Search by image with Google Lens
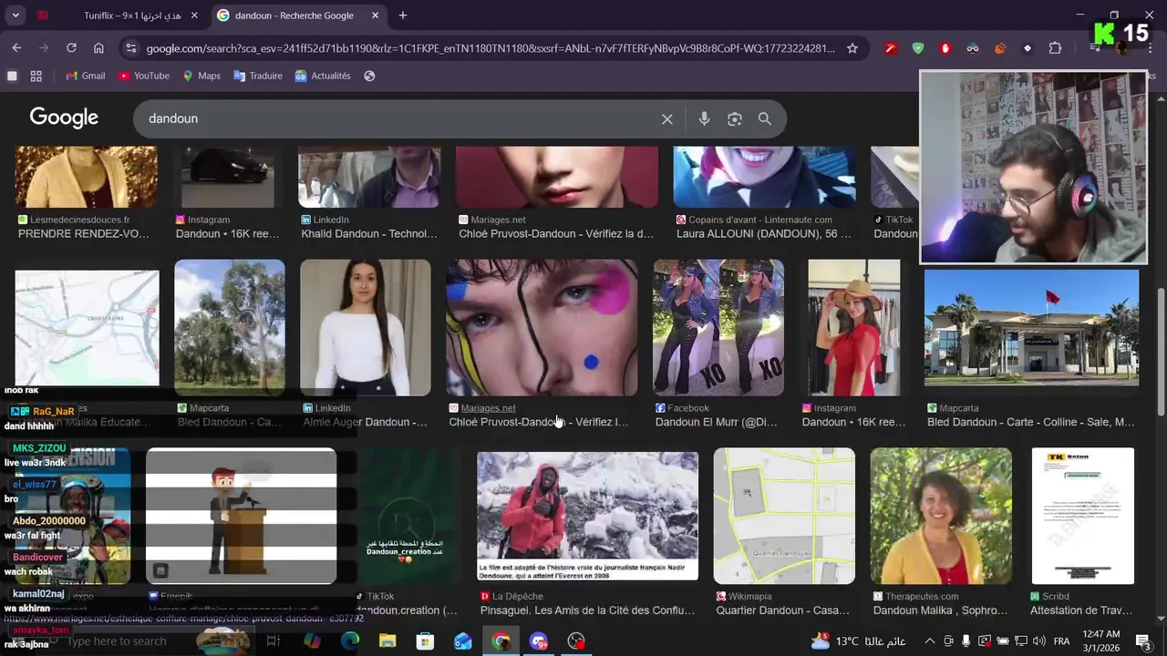 tap(735, 119)
